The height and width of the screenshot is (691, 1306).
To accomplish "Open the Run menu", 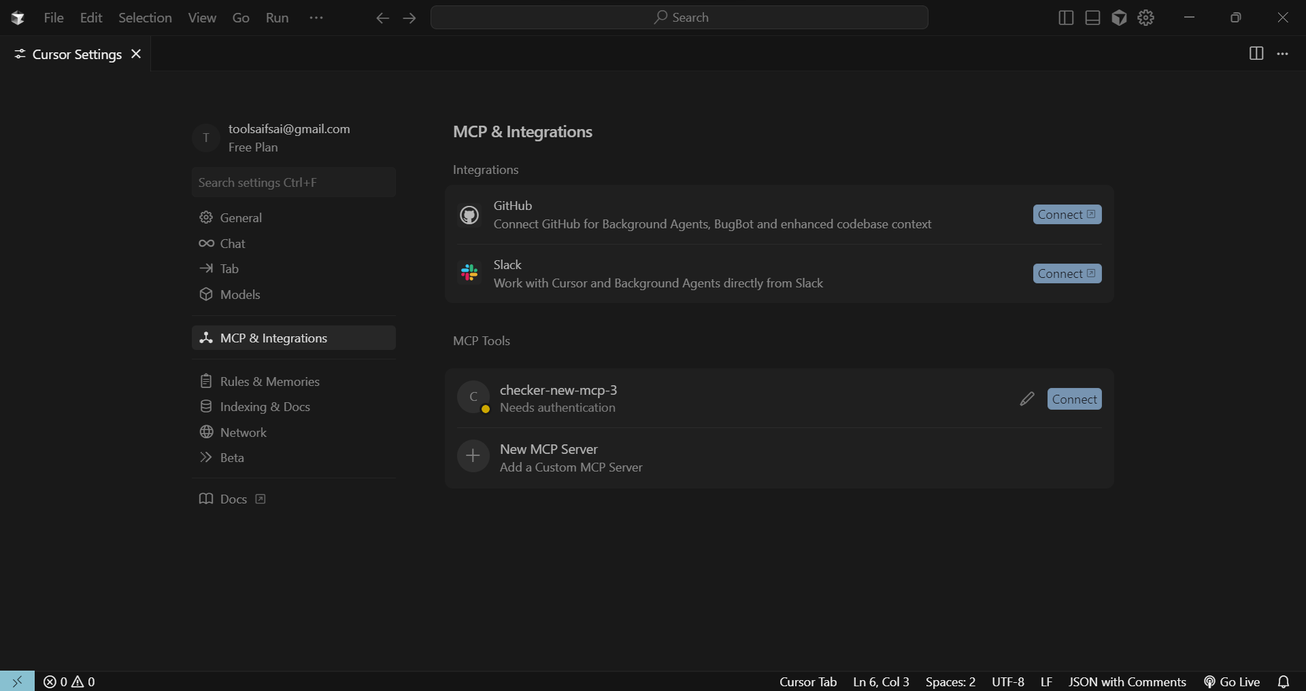I will point(277,18).
